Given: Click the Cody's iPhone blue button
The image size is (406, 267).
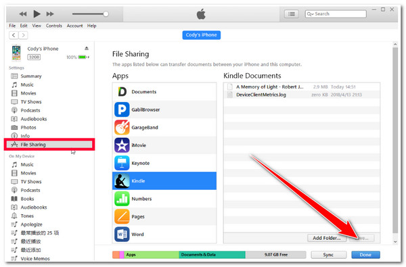Looking at the screenshot, I should tap(202, 35).
